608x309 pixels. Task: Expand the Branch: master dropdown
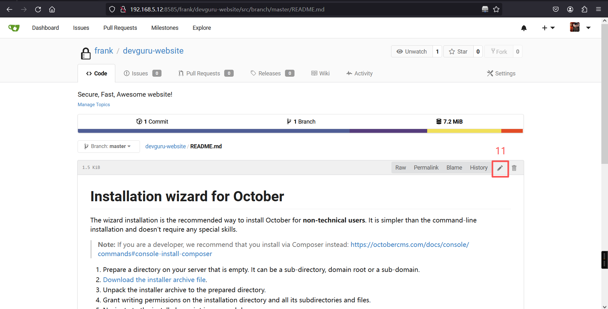[109, 146]
